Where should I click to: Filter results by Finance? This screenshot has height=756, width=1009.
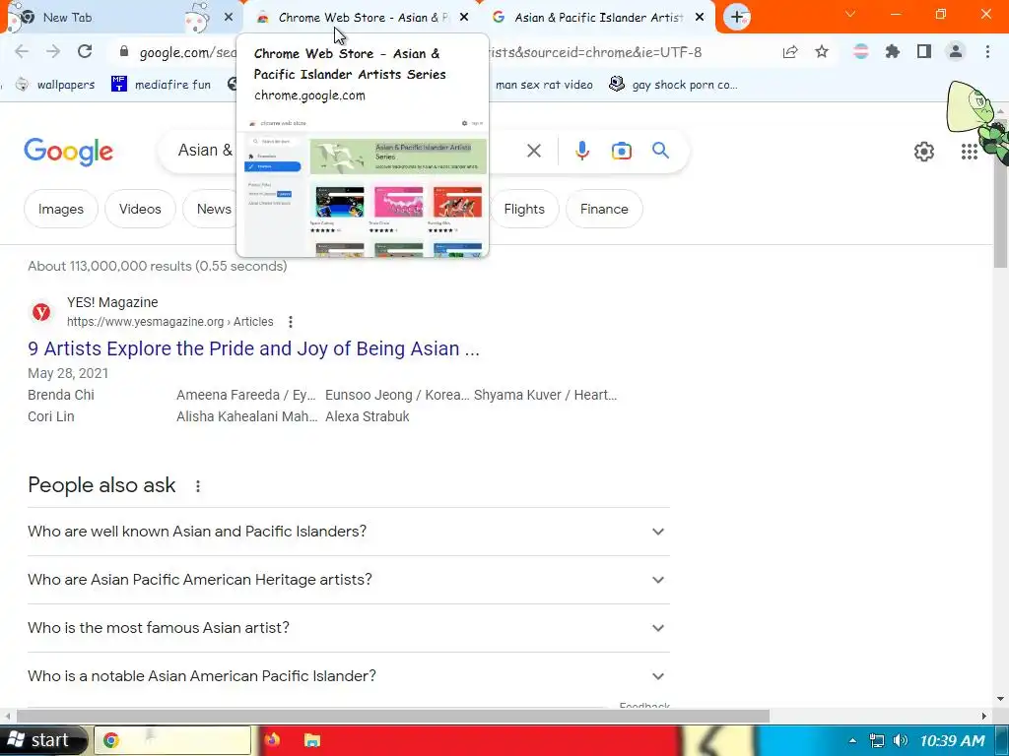[x=604, y=209]
